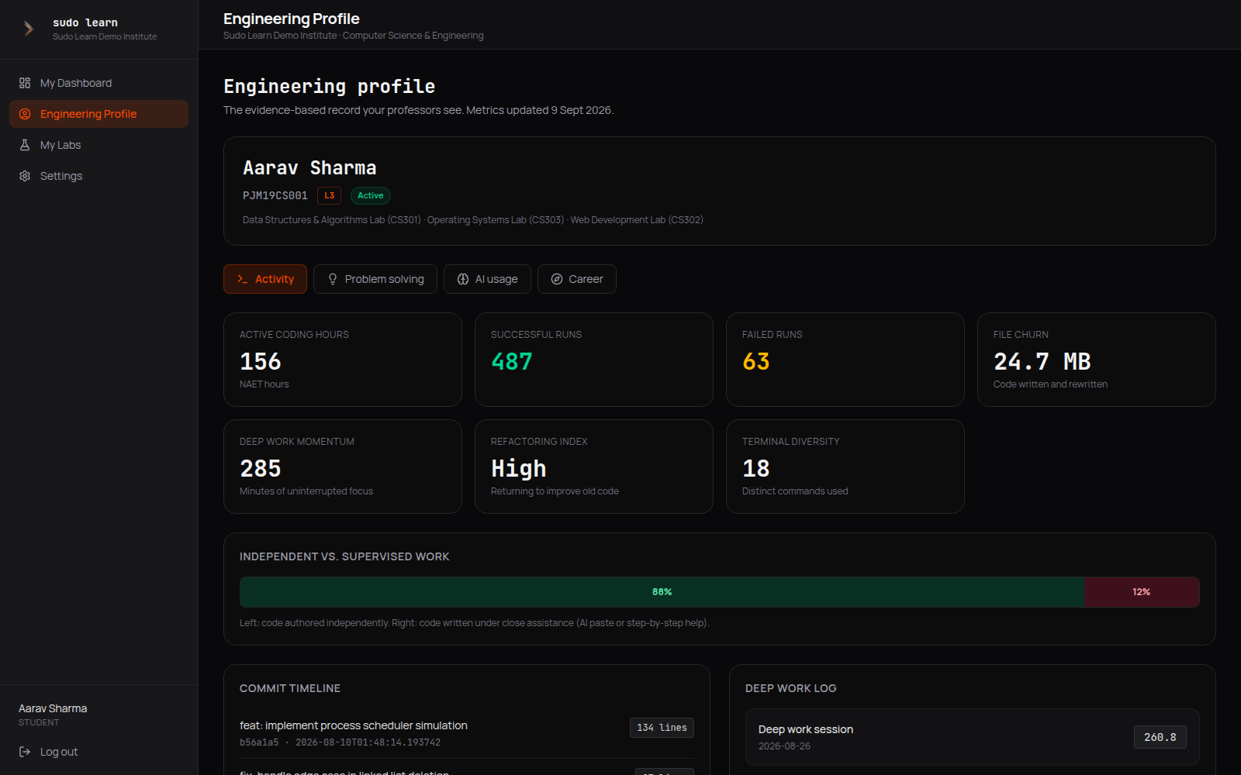This screenshot has height=775, width=1241.
Task: Click the Log out arrow icon
Action: [25, 752]
